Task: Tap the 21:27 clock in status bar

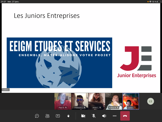Action: [x=3, y=2]
